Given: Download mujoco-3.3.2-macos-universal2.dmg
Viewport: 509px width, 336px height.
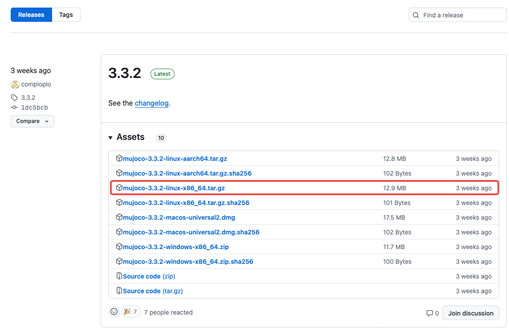Looking at the screenshot, I should pyautogui.click(x=179, y=217).
